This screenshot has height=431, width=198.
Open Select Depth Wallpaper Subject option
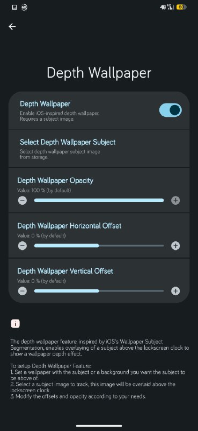(99, 148)
